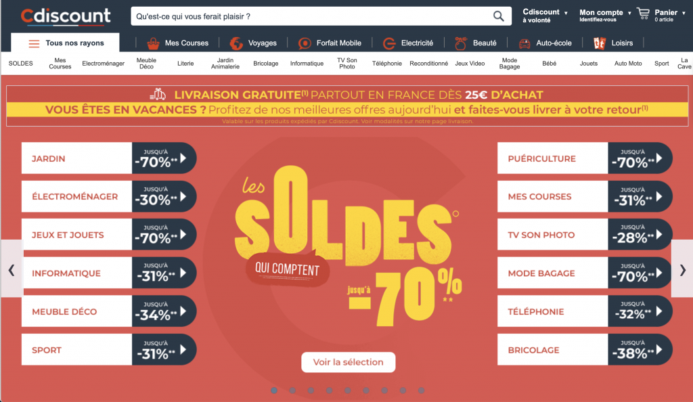
Task: Open the Tous nos rayons hamburger menu
Action: click(x=34, y=43)
